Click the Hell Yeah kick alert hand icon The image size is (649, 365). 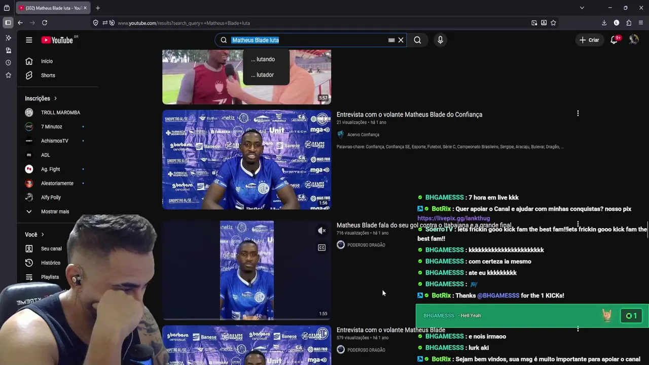[607, 316]
